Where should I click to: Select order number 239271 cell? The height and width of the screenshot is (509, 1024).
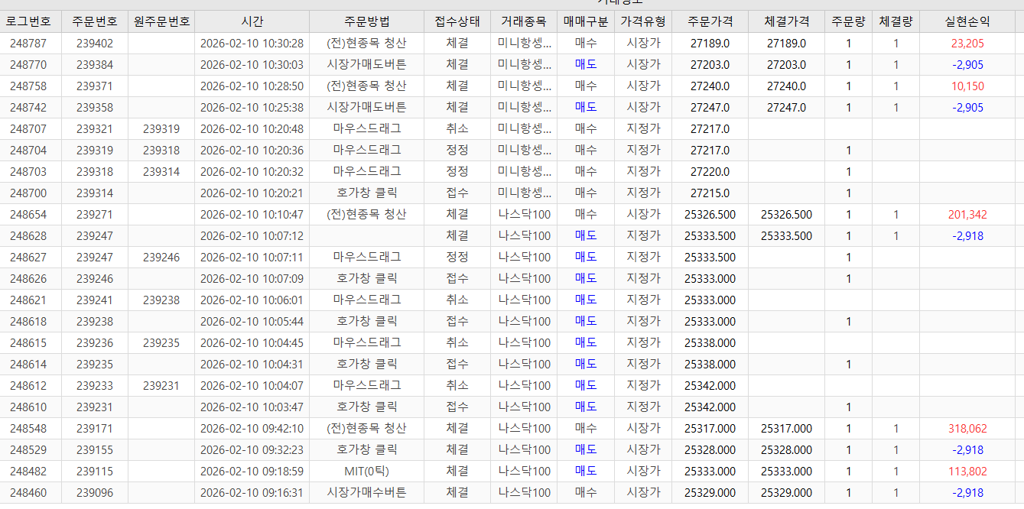(x=95, y=215)
